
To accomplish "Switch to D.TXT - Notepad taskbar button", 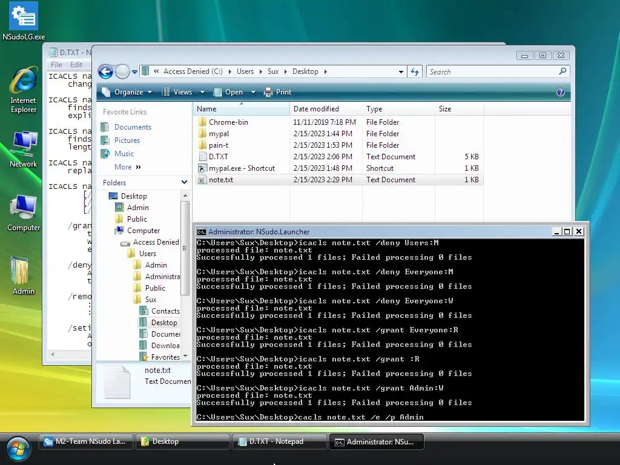I will tap(280, 441).
